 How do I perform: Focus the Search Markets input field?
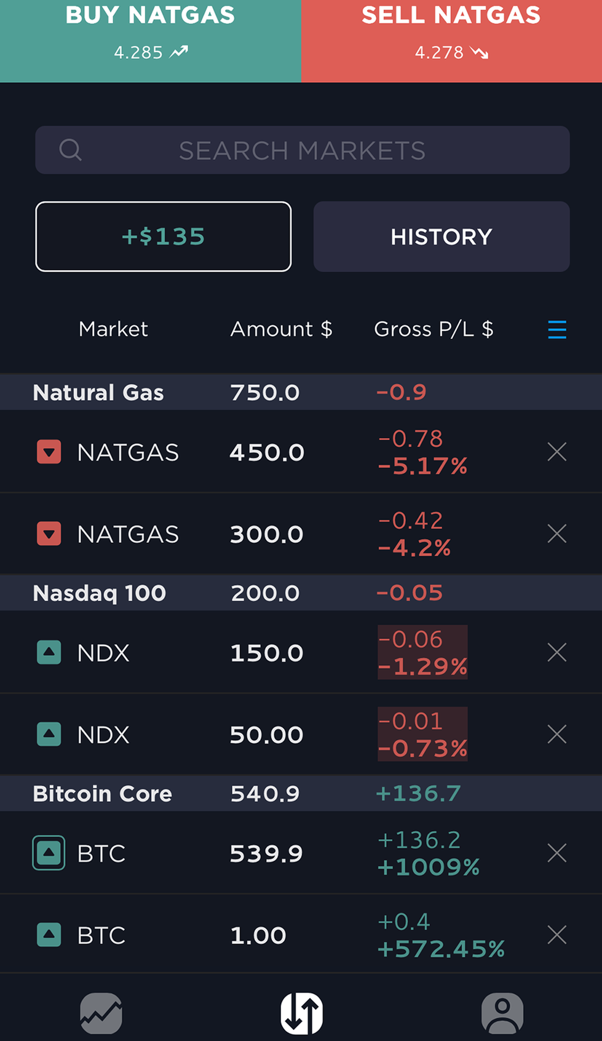303,150
